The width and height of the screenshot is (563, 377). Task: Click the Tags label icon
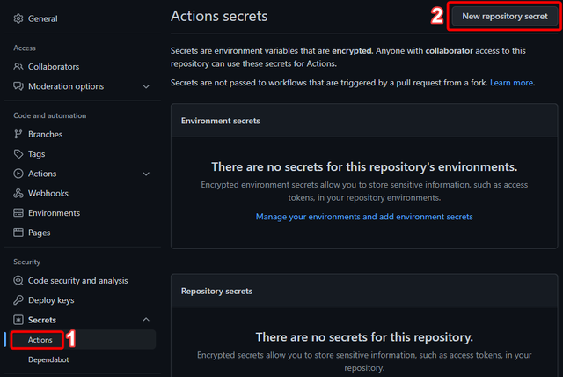[x=18, y=154]
